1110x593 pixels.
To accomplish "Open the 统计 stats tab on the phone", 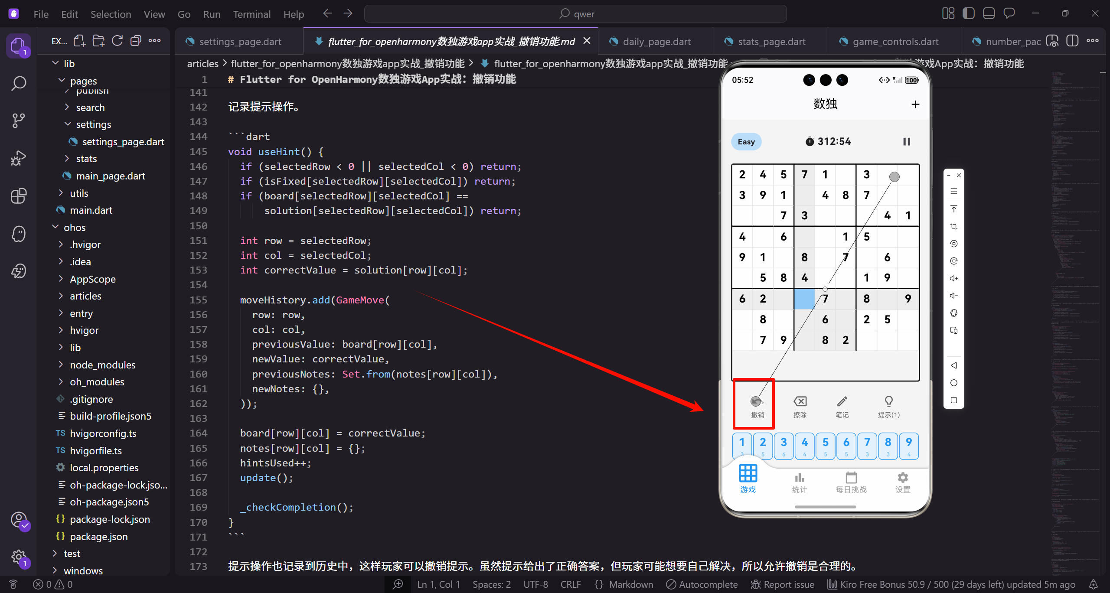I will [x=799, y=482].
